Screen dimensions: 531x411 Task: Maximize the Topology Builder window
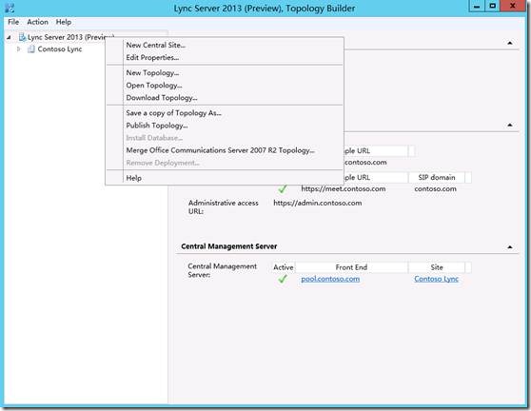coord(492,6)
